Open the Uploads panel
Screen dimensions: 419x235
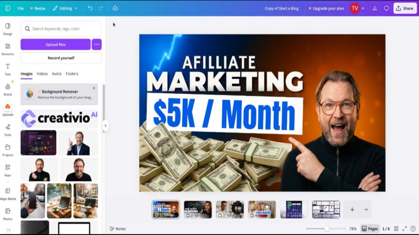tap(8, 110)
